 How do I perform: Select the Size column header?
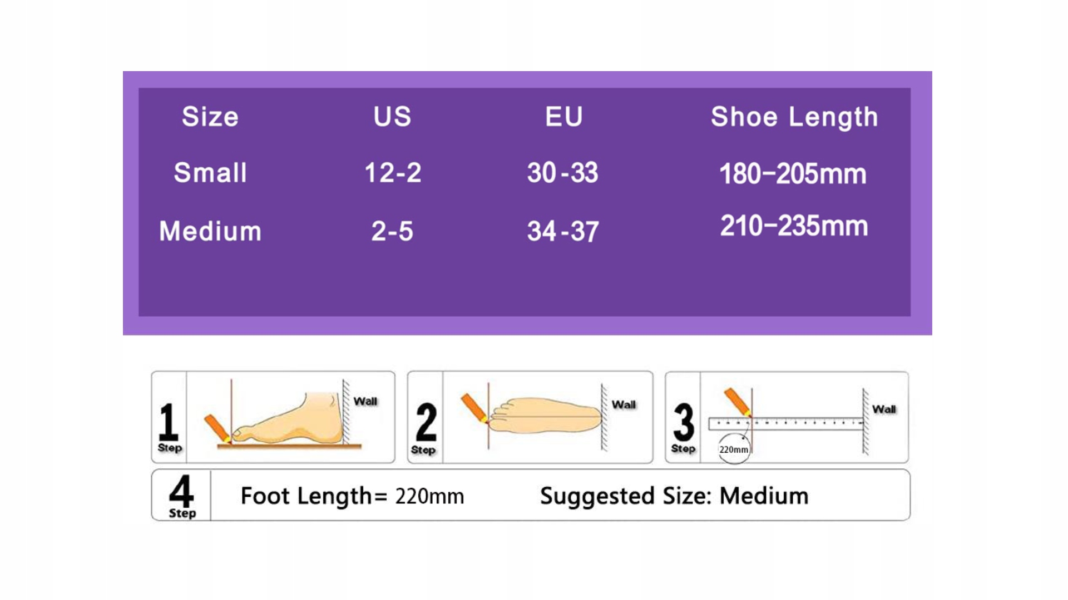coord(210,117)
